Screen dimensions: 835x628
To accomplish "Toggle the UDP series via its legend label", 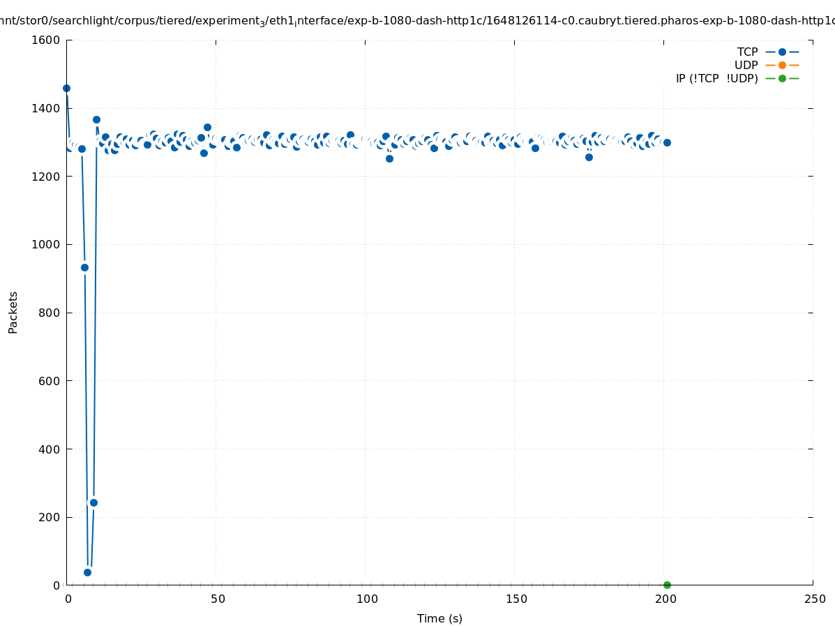I will pos(746,65).
